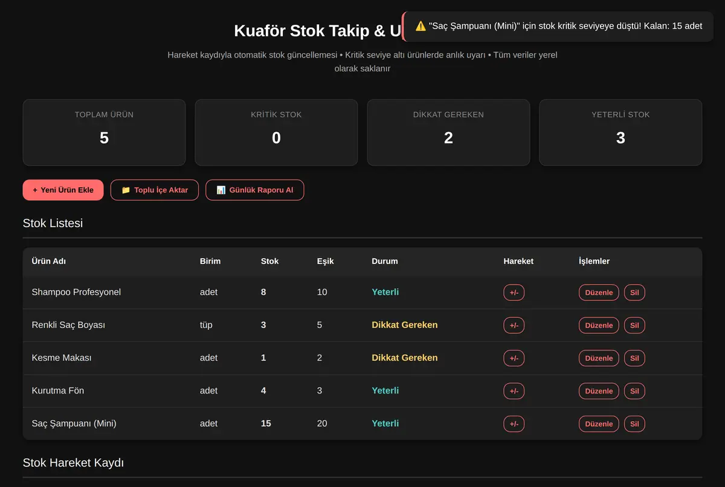725x487 pixels.
Task: Select the Yeterli Stok summary card
Action: (620, 132)
